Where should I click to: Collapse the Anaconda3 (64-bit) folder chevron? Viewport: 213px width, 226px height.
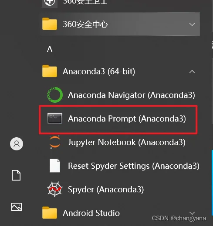pos(192,72)
